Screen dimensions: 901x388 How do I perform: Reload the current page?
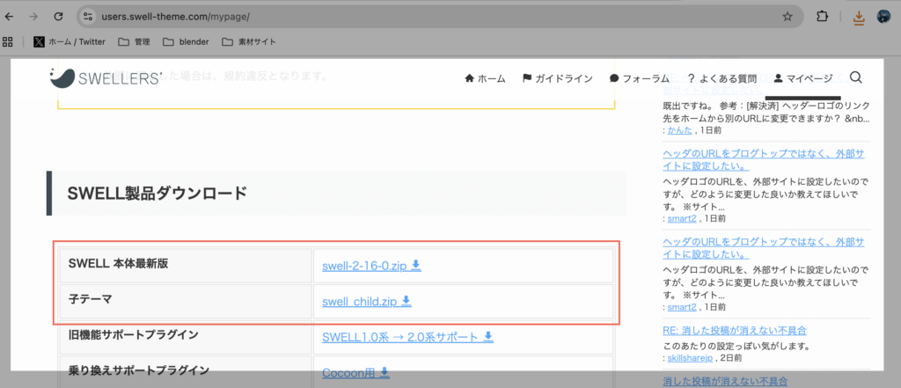58,16
